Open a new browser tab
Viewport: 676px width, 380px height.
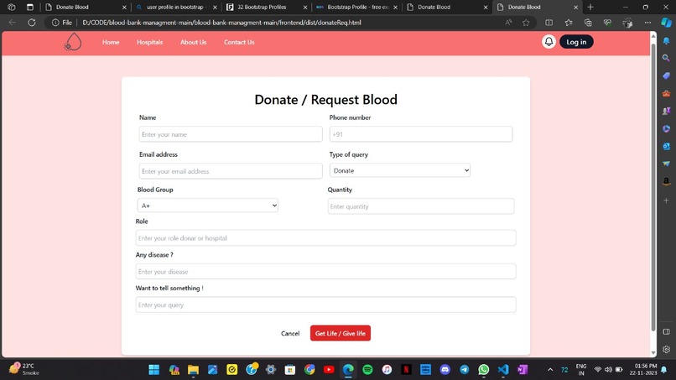[590, 7]
